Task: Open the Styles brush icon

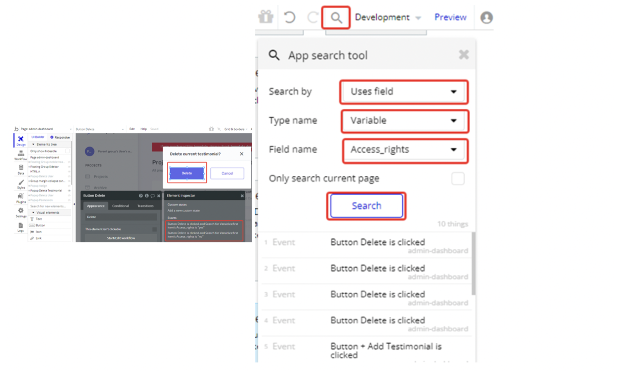Action: click(21, 184)
